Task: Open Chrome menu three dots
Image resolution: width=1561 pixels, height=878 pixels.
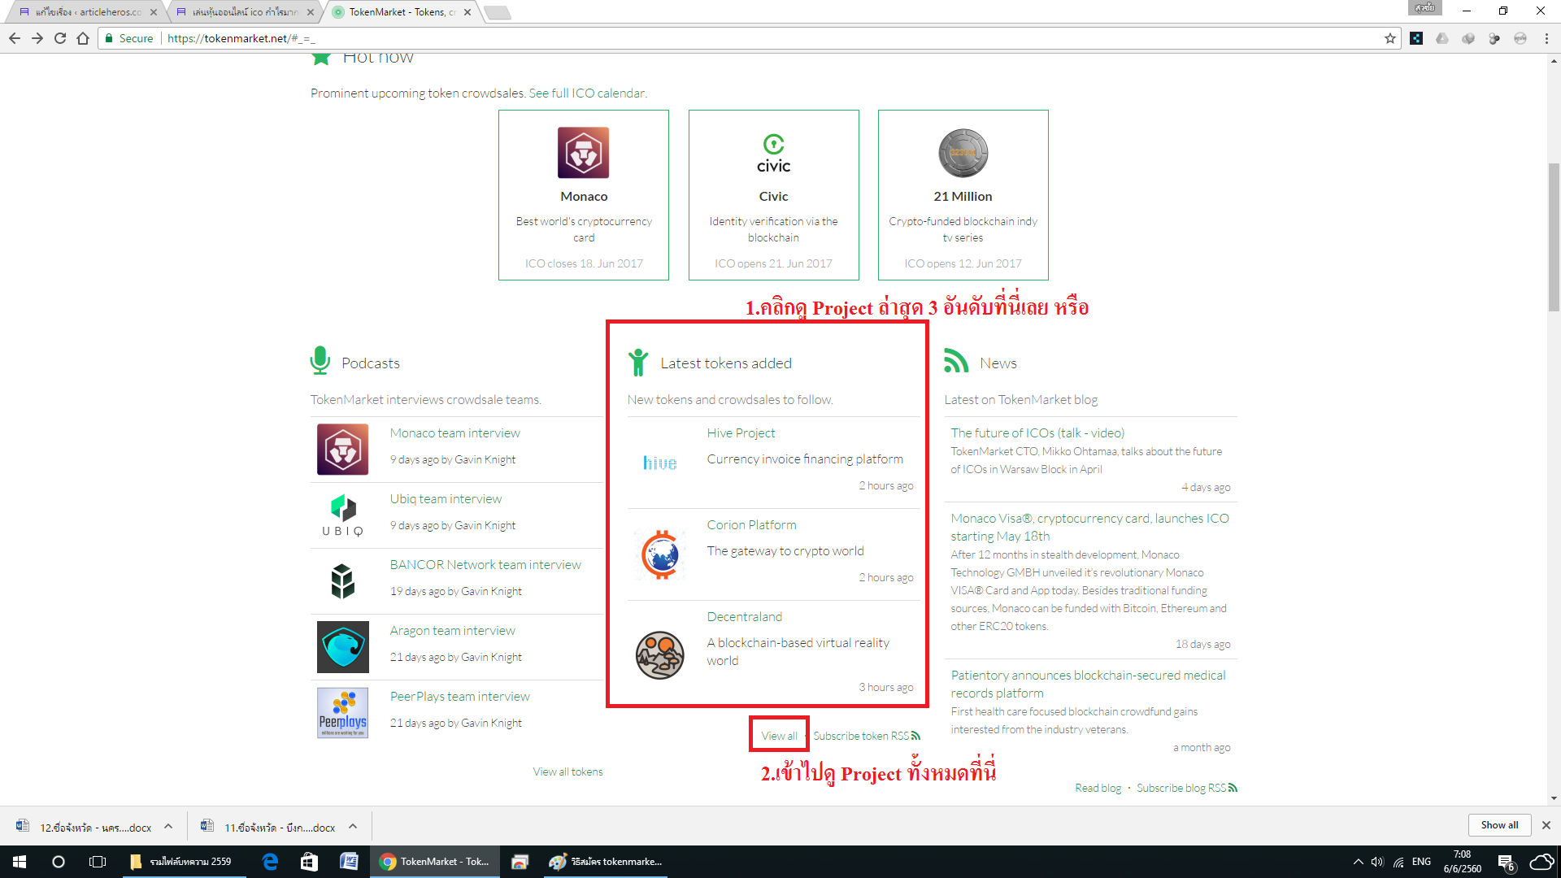Action: [x=1546, y=38]
